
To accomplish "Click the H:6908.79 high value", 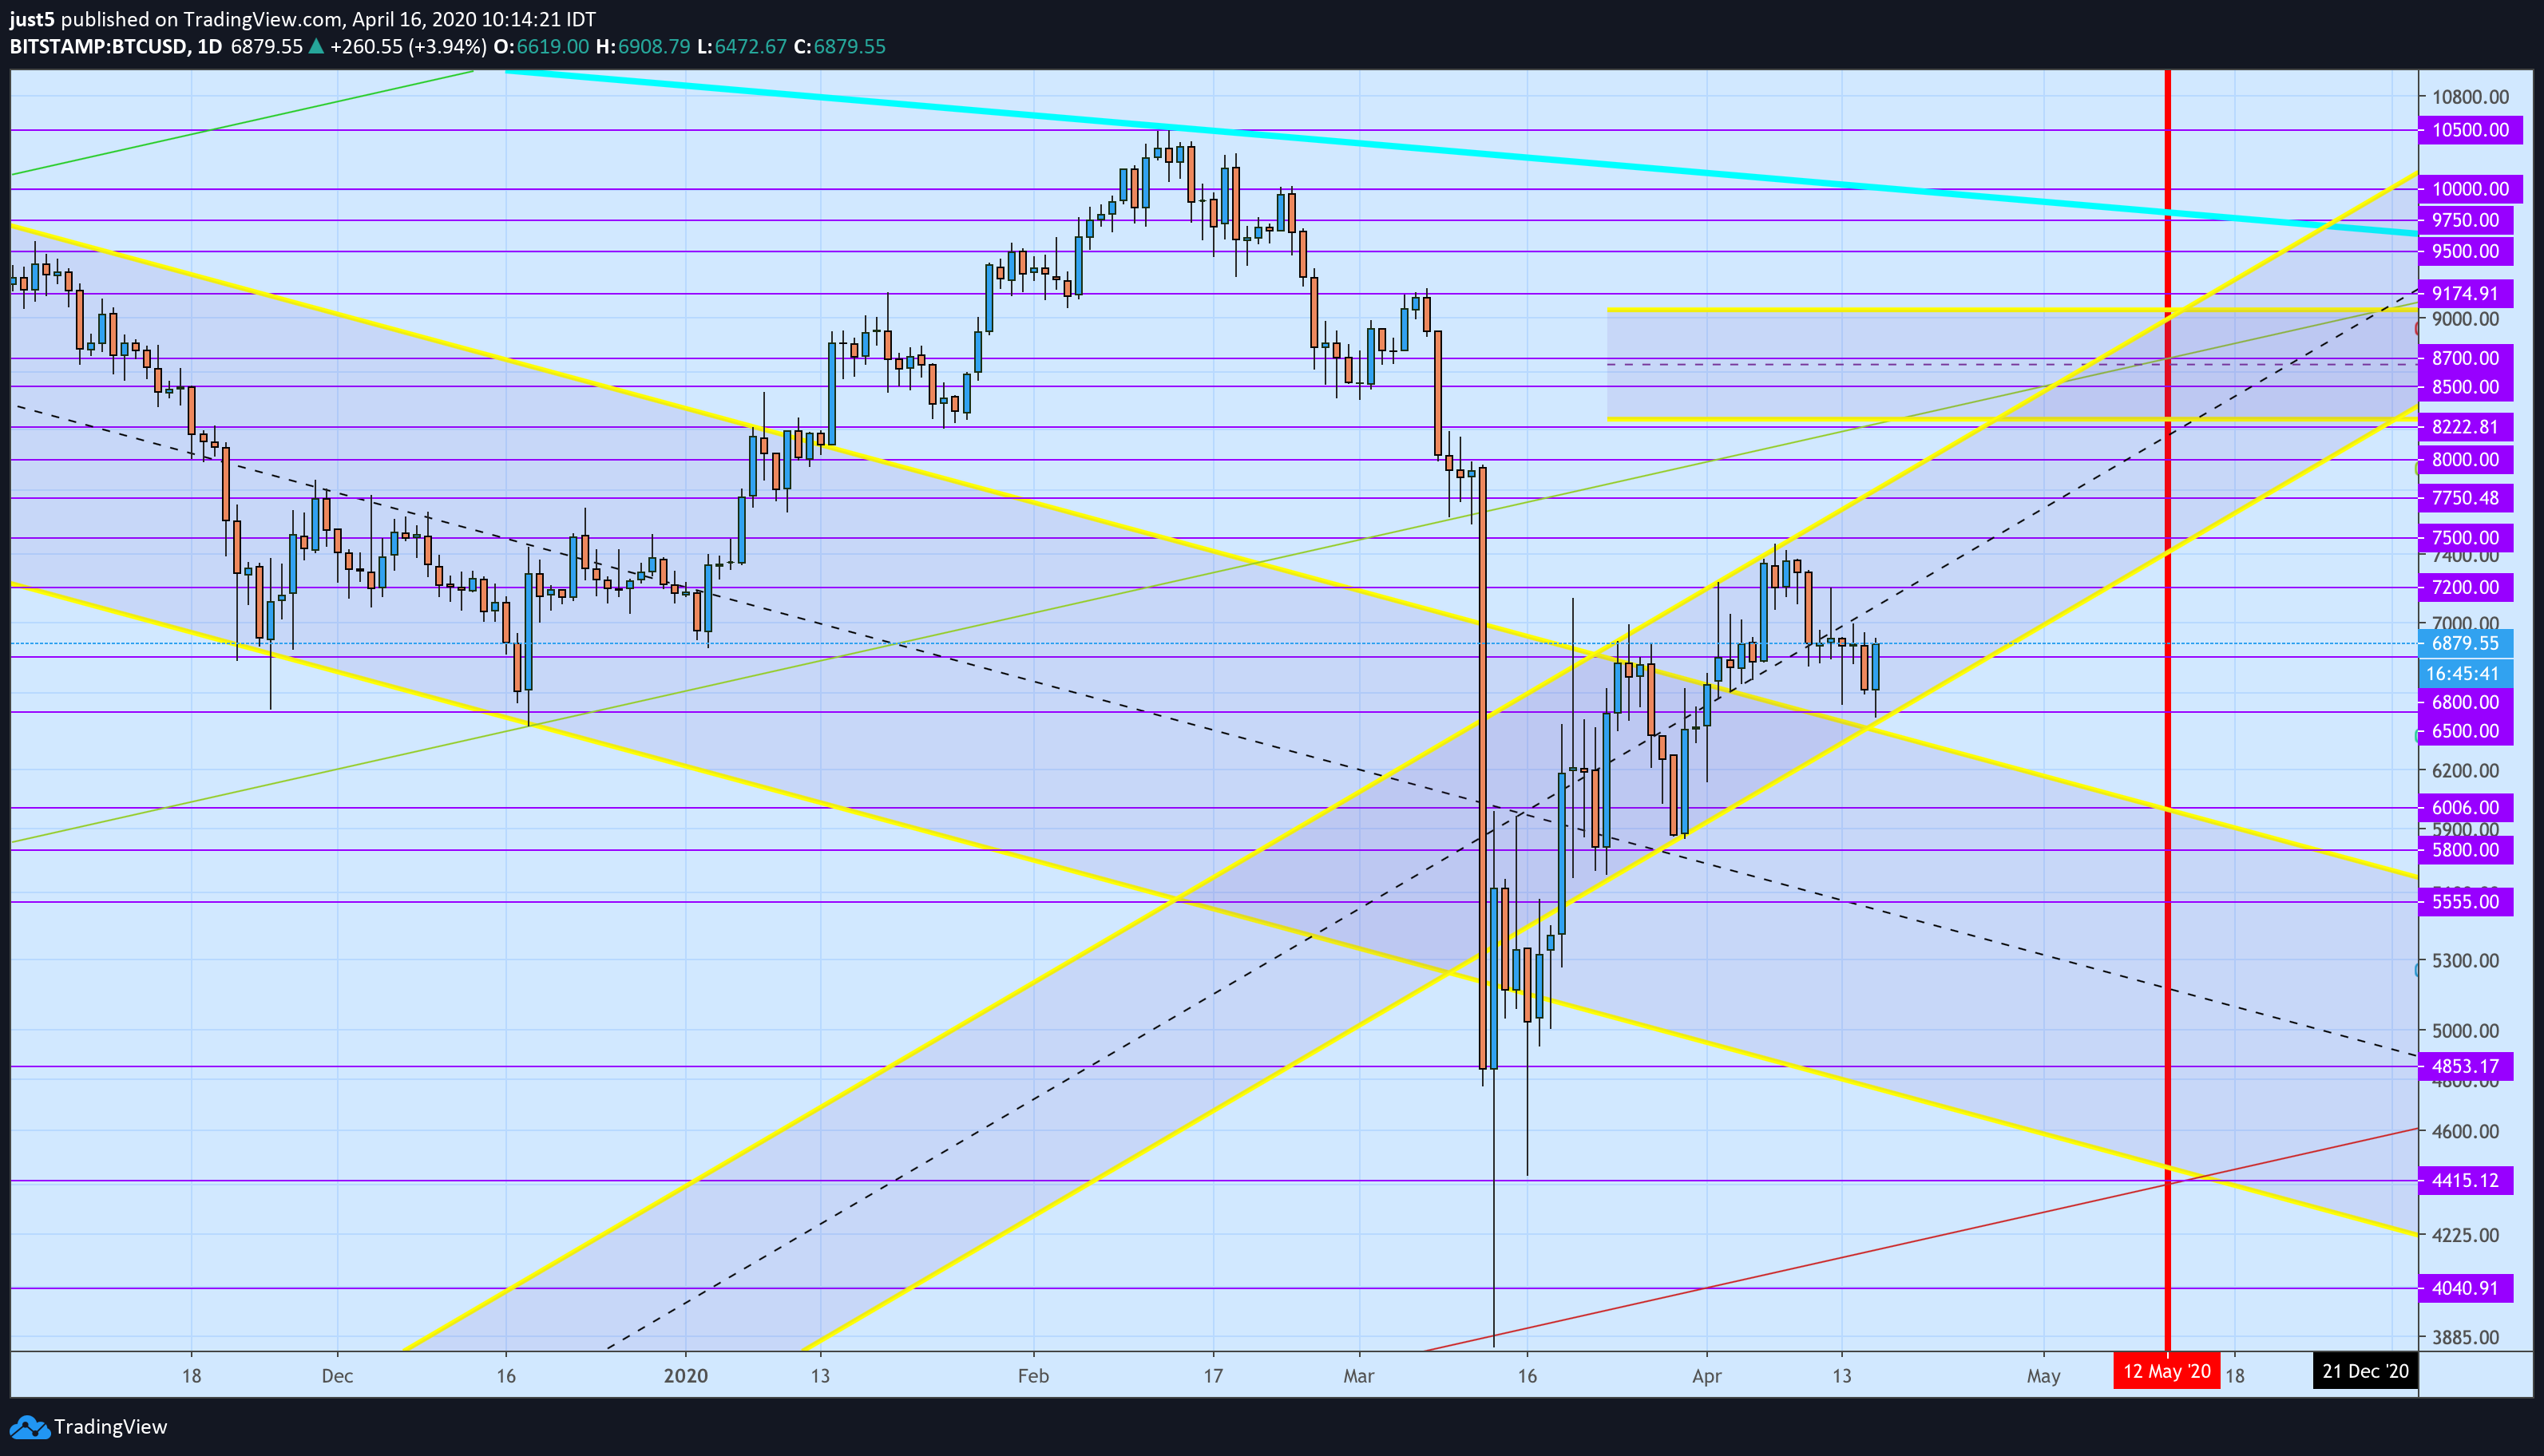I will (643, 47).
